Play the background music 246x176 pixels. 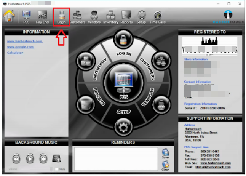[x=30, y=158]
